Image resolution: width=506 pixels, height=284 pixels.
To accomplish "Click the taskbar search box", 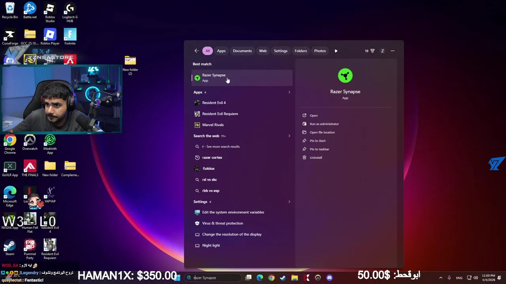I will click(x=213, y=278).
